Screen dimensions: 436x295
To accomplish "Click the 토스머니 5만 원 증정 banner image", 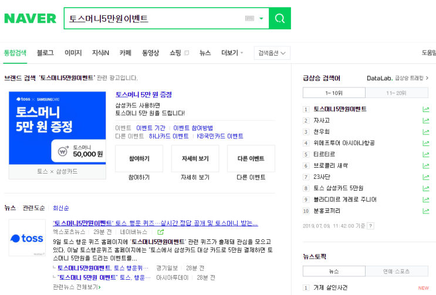I will pos(58,128).
